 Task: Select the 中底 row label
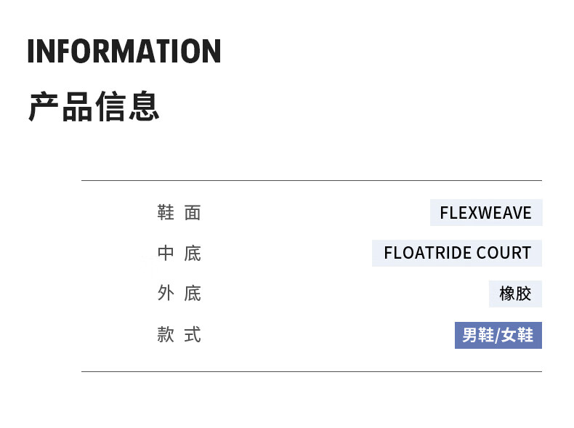pyautogui.click(x=179, y=254)
